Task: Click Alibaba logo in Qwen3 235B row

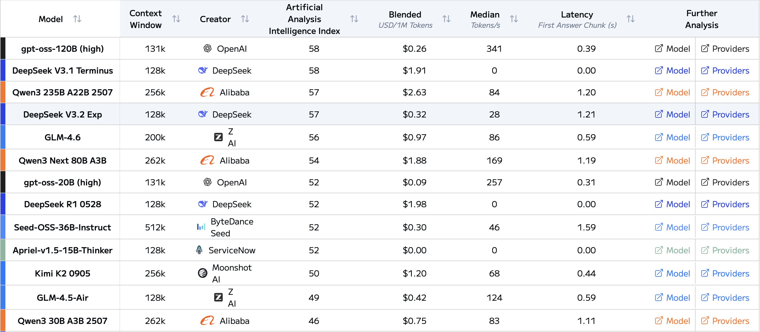Action: click(x=207, y=92)
